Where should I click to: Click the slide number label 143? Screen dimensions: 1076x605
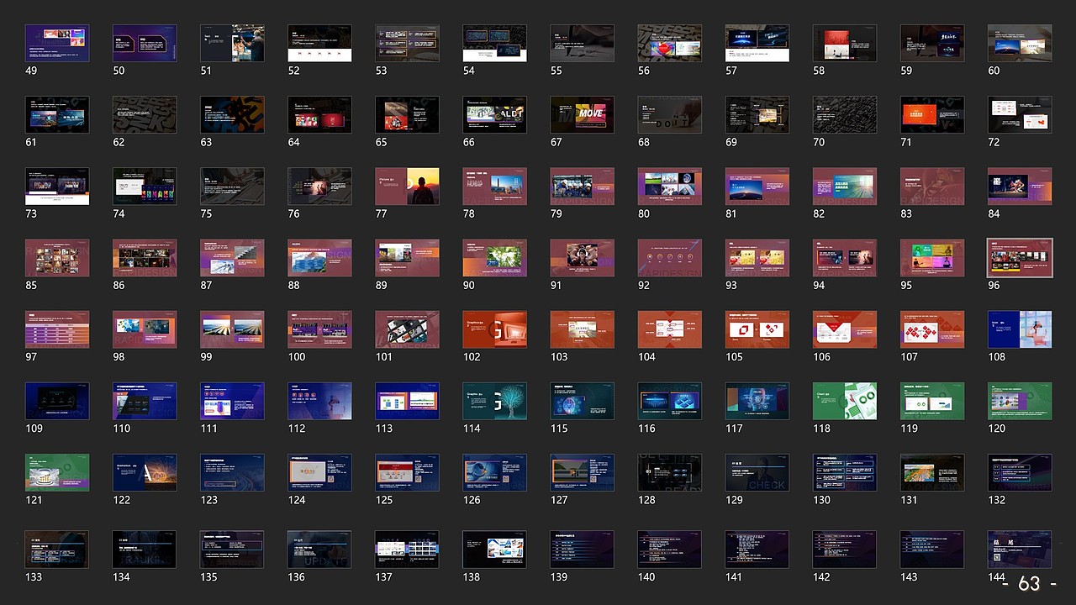coord(909,577)
